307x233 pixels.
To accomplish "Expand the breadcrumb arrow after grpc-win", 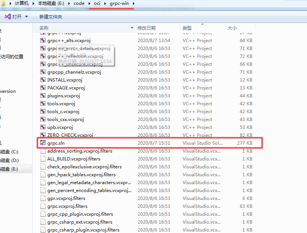I will click(x=133, y=4).
